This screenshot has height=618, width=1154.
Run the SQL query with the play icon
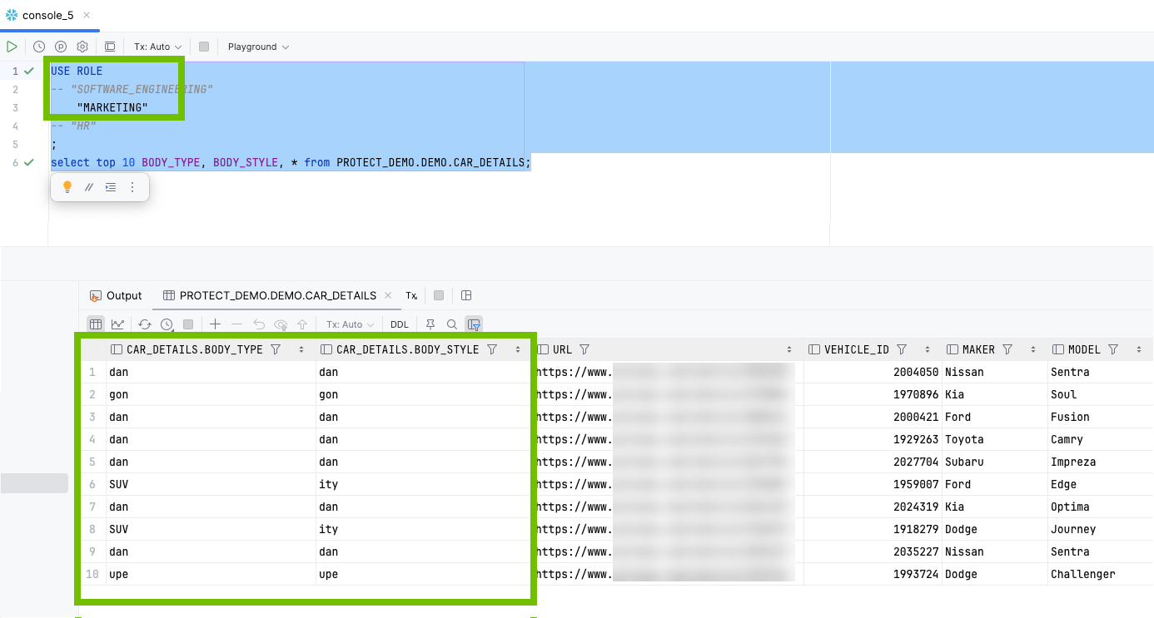click(12, 47)
